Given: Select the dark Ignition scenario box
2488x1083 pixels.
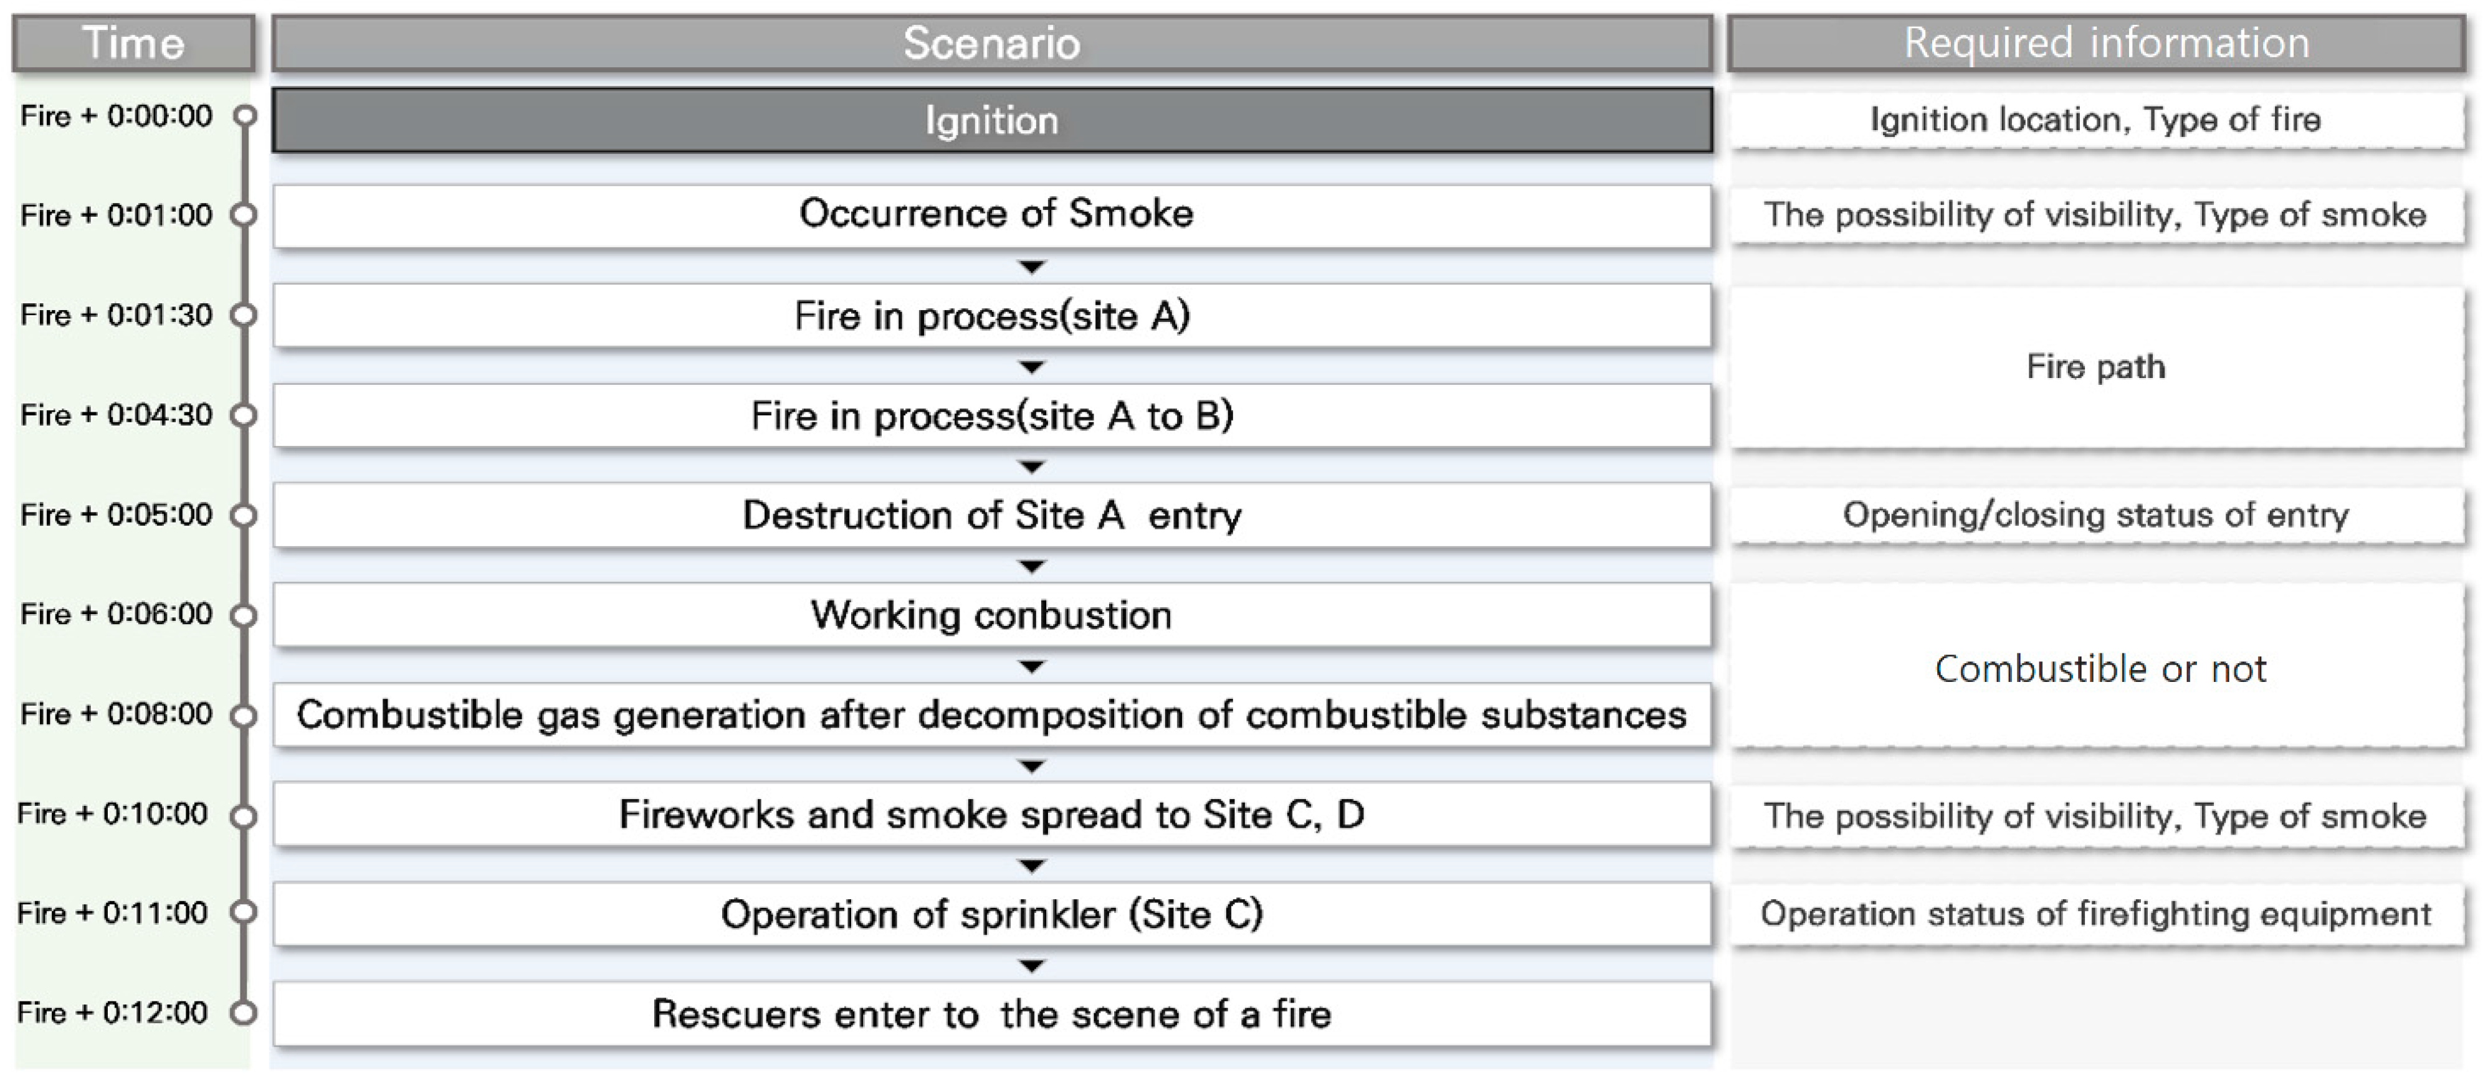Looking at the screenshot, I should click(991, 121).
